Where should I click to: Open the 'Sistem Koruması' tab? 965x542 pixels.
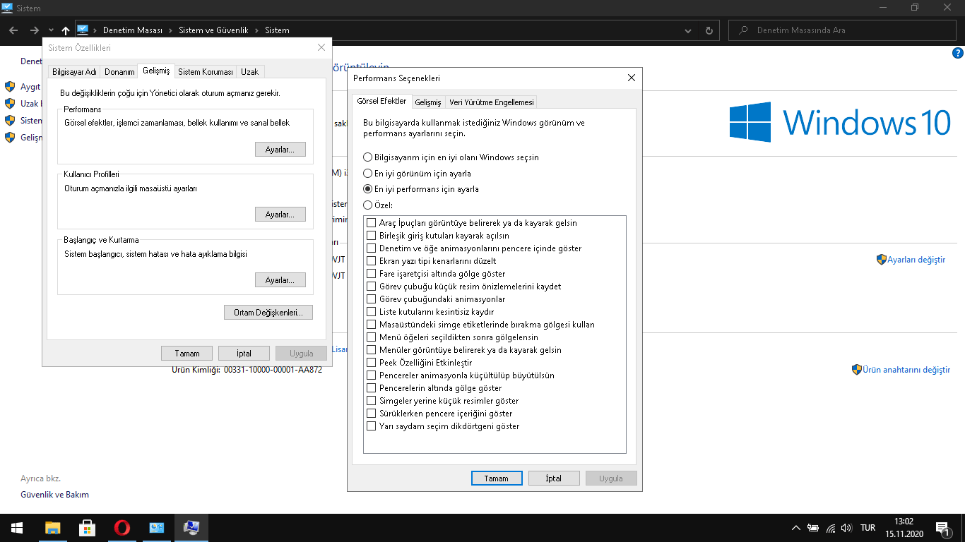point(206,72)
